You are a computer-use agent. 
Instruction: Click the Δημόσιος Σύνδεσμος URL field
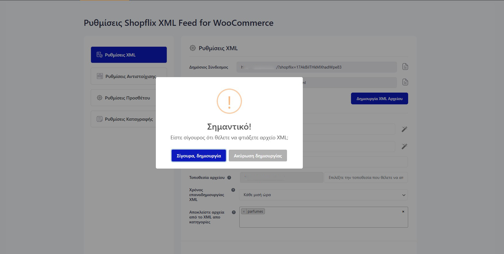316,67
